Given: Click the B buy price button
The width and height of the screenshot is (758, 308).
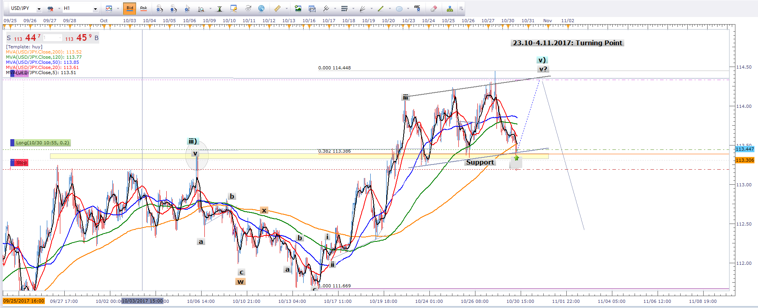Looking at the screenshot, I should (x=96, y=38).
